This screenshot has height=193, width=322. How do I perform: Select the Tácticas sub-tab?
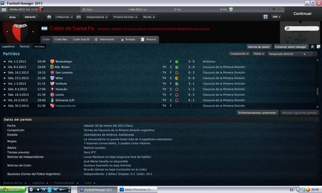tap(25, 47)
